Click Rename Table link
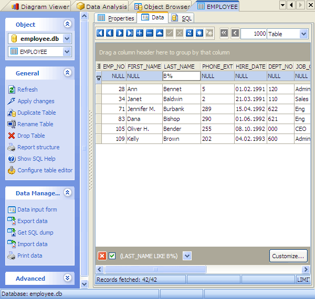This screenshot has width=315, height=299. [35, 124]
